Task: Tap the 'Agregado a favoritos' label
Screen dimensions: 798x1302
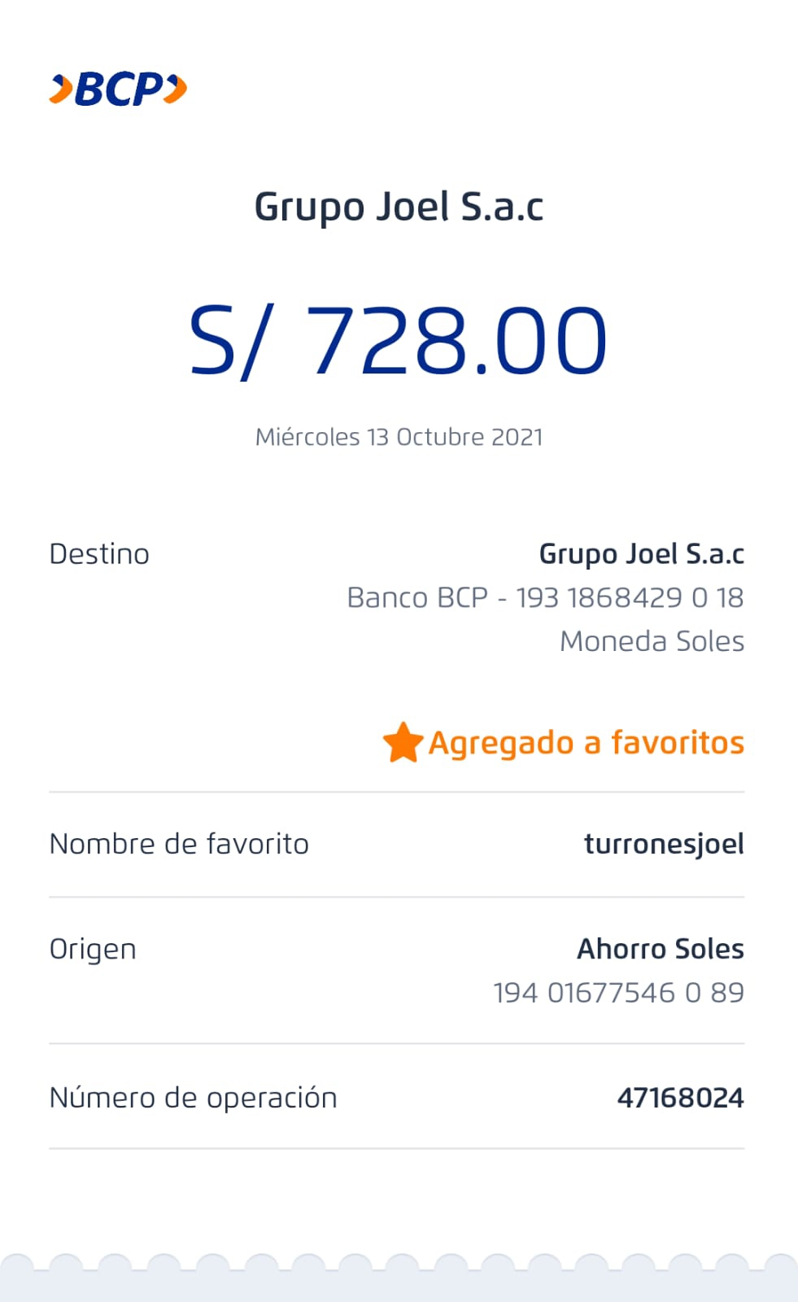Action: point(586,743)
